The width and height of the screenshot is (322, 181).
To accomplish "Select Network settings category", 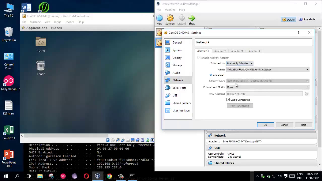I will coord(178,80).
